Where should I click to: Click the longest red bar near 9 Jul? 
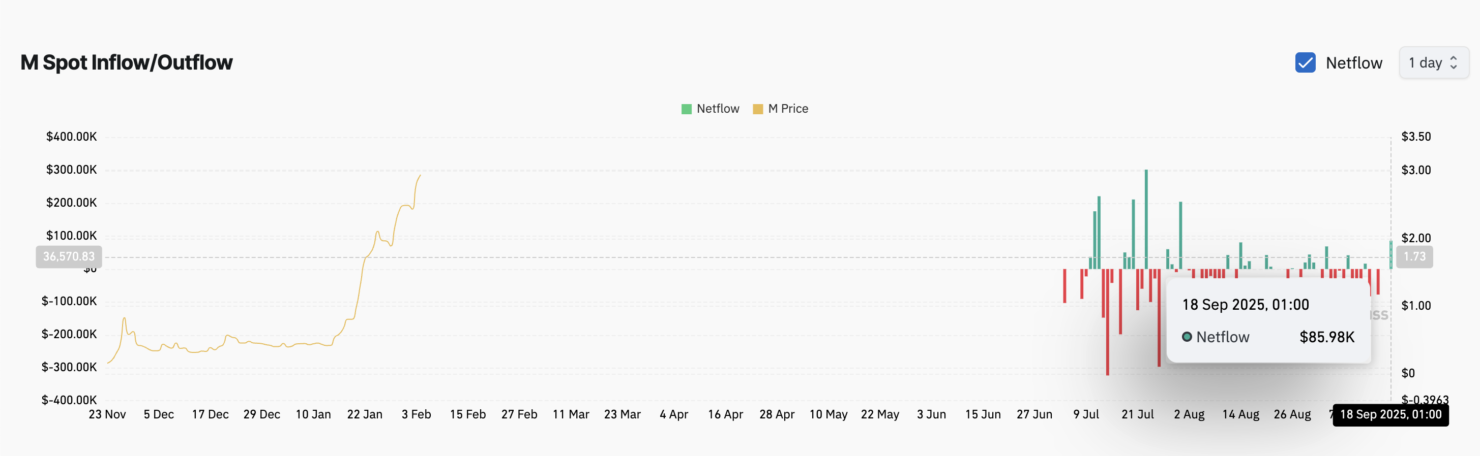click(x=1107, y=321)
